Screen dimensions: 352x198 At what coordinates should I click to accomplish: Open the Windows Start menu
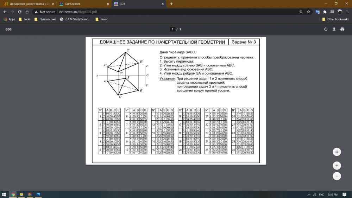click(4, 194)
